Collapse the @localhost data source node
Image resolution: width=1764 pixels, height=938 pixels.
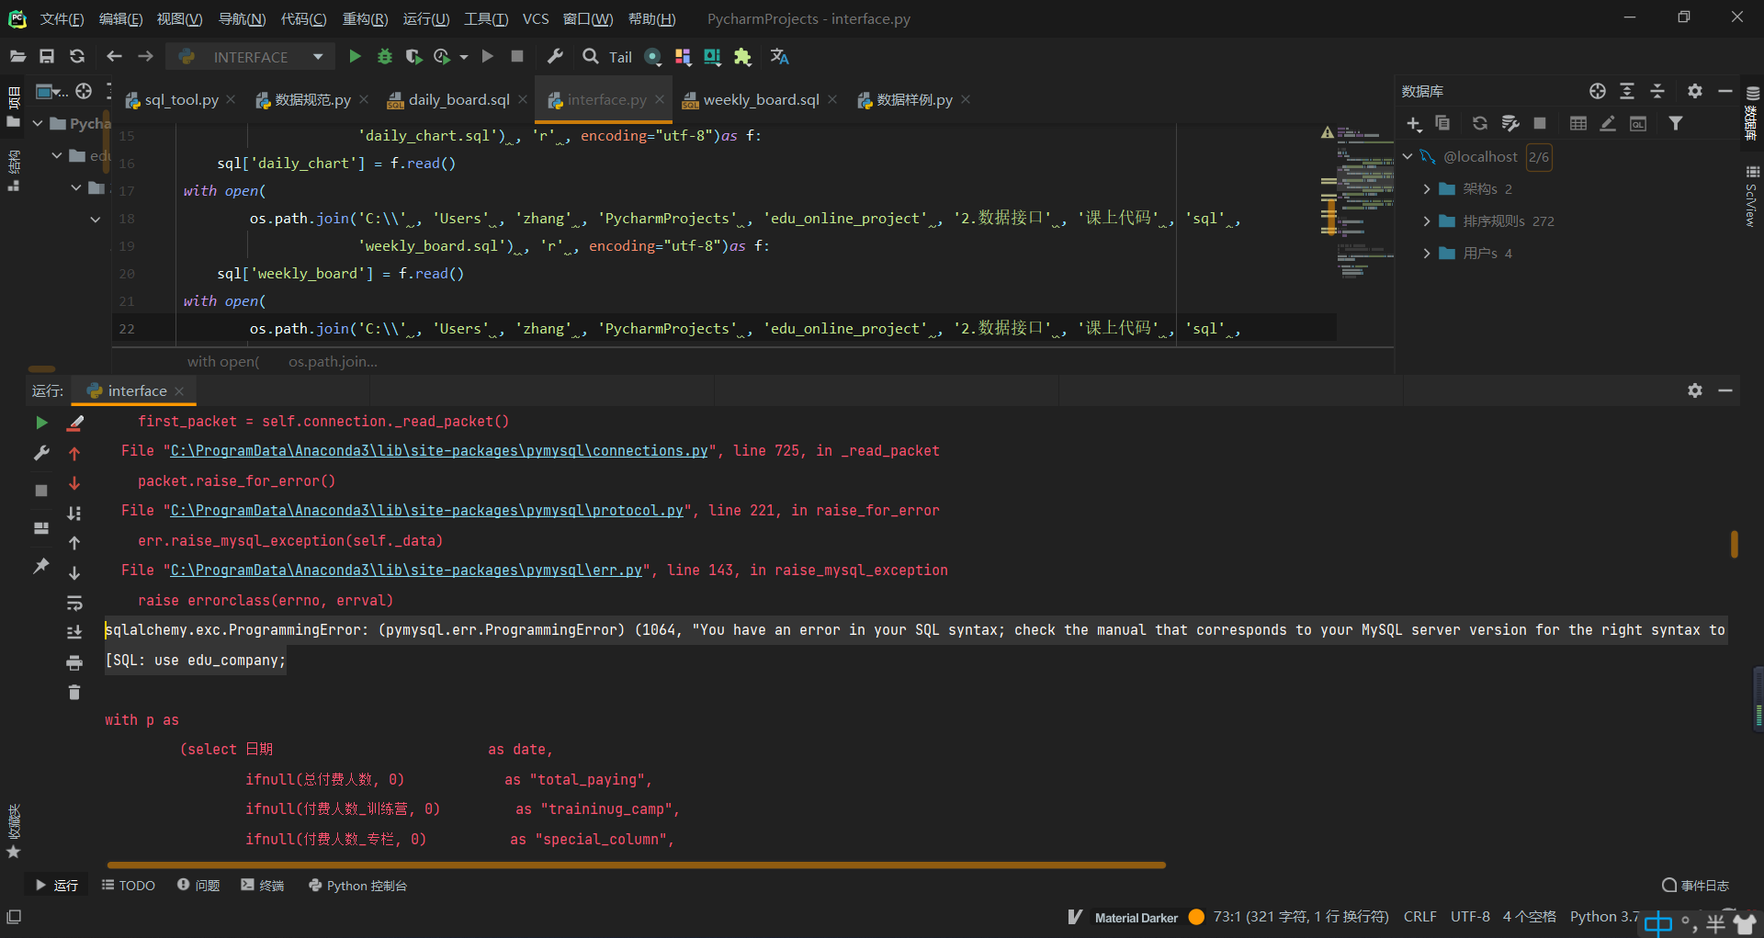coord(1408,156)
